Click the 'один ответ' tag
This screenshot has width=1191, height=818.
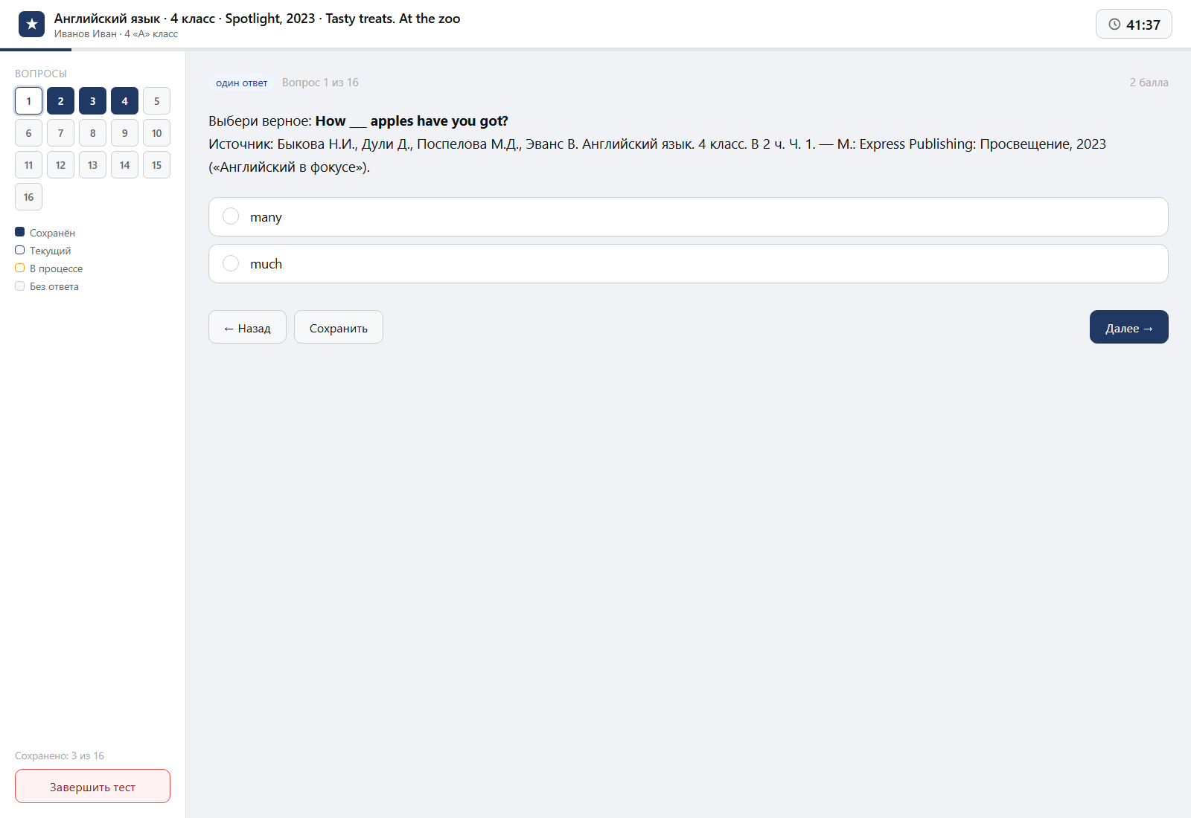click(242, 83)
